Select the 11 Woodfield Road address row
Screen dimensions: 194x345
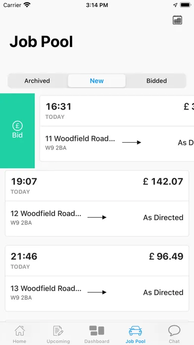pos(117,144)
